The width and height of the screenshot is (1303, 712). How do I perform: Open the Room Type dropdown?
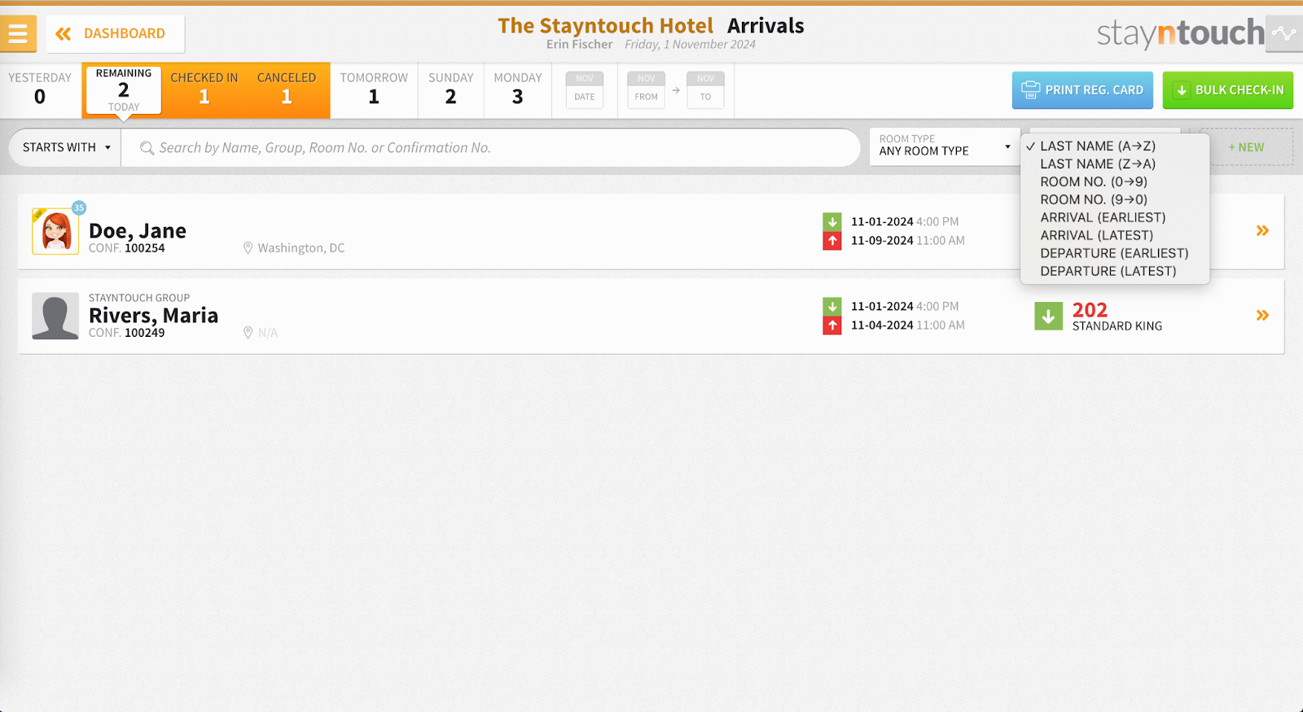click(x=945, y=147)
